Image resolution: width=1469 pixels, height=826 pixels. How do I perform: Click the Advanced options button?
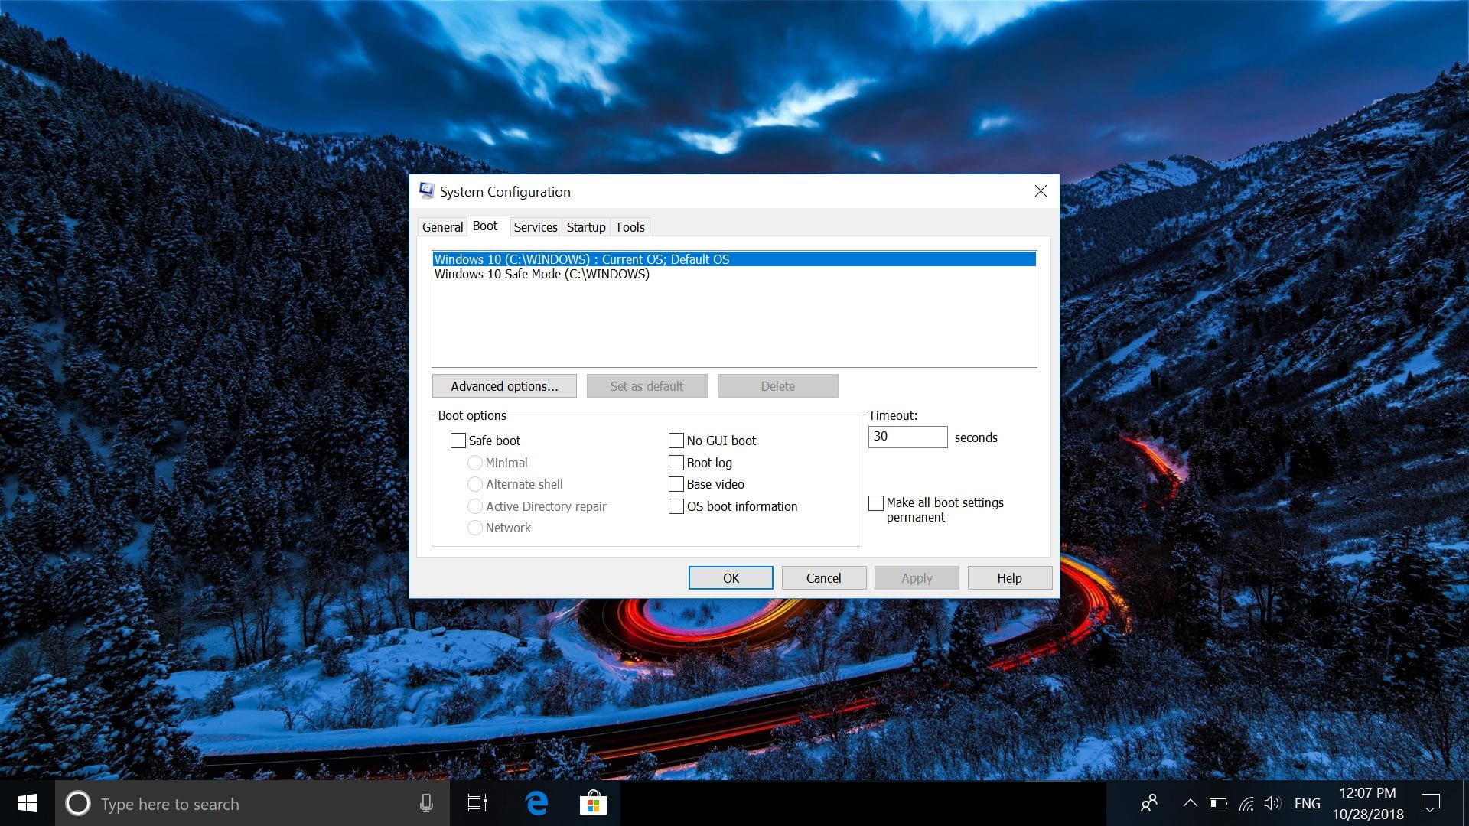click(504, 386)
